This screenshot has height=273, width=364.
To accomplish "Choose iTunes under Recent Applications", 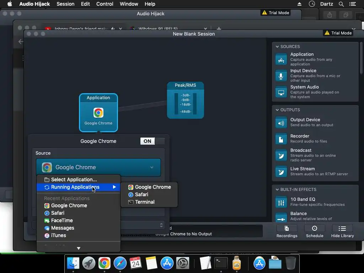I will [79, 235].
